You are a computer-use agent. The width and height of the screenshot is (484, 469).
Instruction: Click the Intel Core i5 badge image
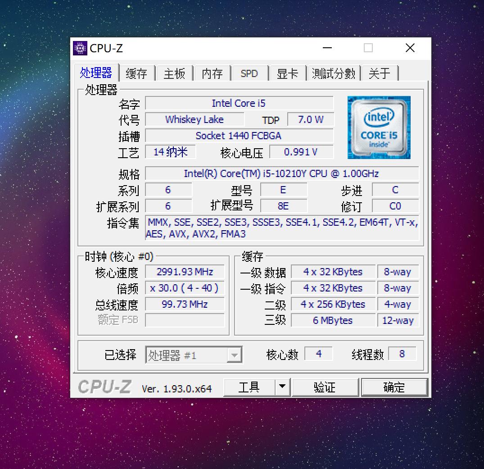tap(379, 127)
